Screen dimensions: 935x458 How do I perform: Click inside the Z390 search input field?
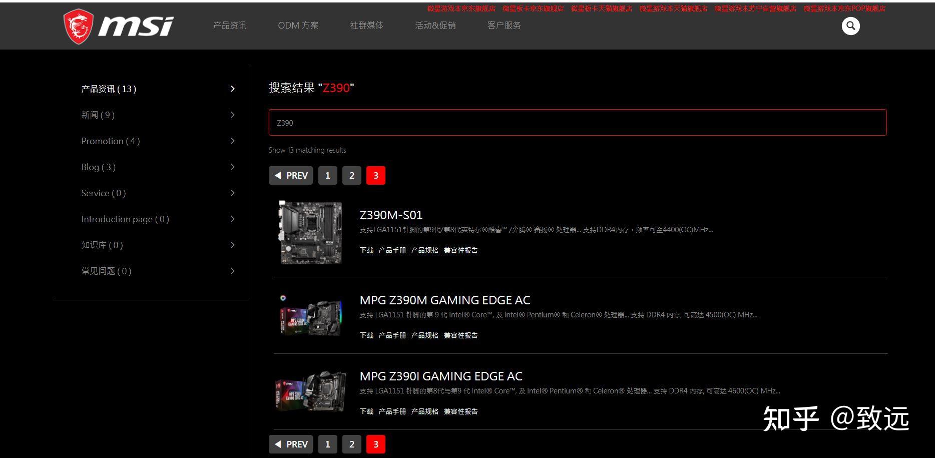[x=576, y=122]
